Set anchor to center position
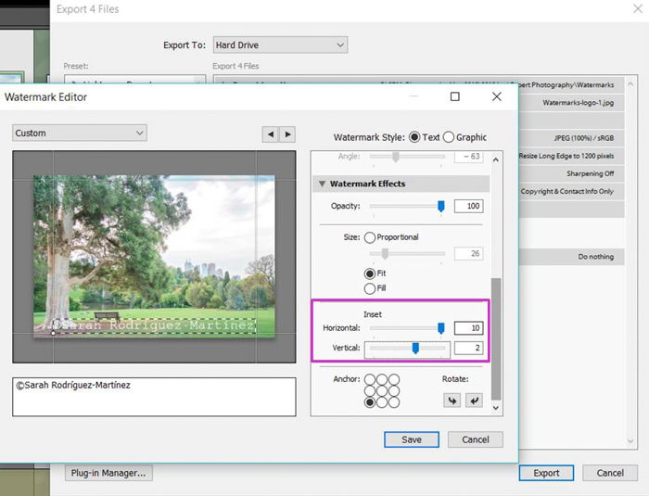This screenshot has height=496, width=649. [382, 390]
